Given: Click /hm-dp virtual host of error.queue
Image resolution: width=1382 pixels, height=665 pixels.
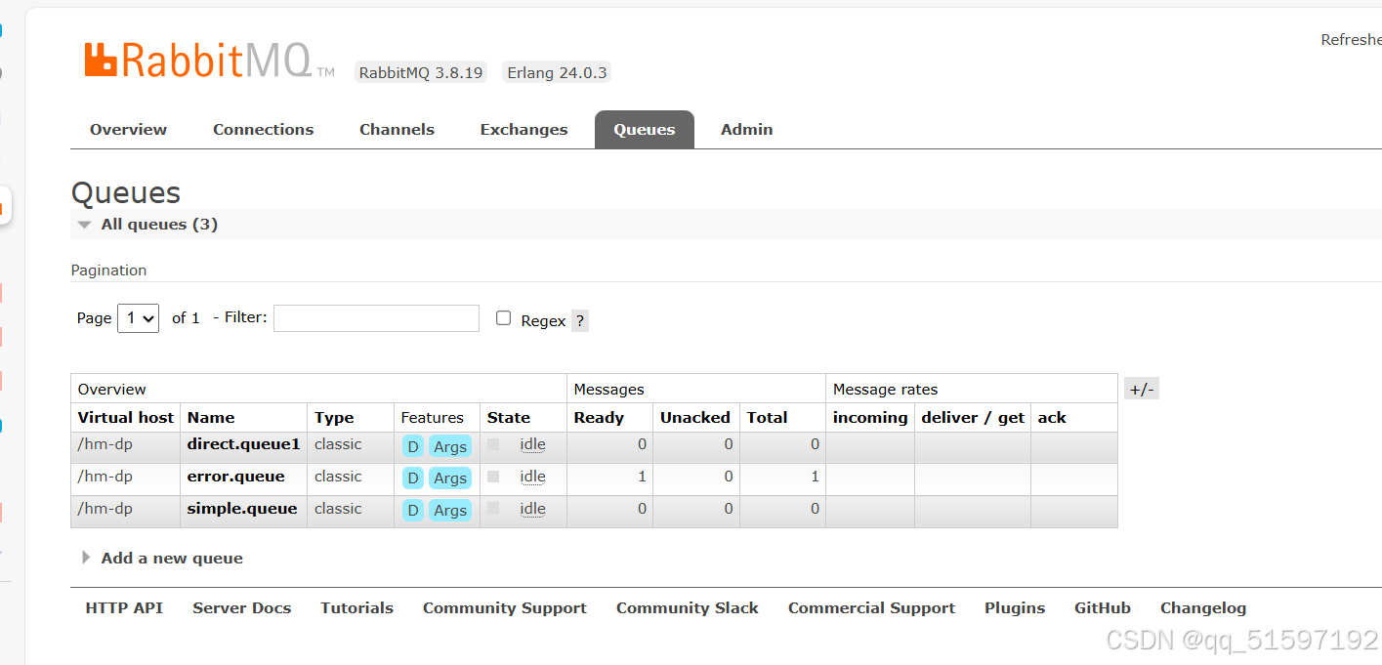Looking at the screenshot, I should click(105, 477).
